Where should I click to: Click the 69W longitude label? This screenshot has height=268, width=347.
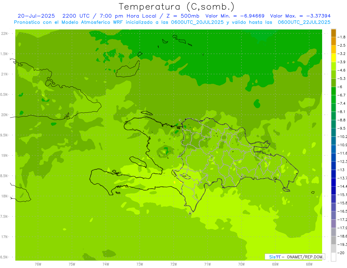[275, 264]
